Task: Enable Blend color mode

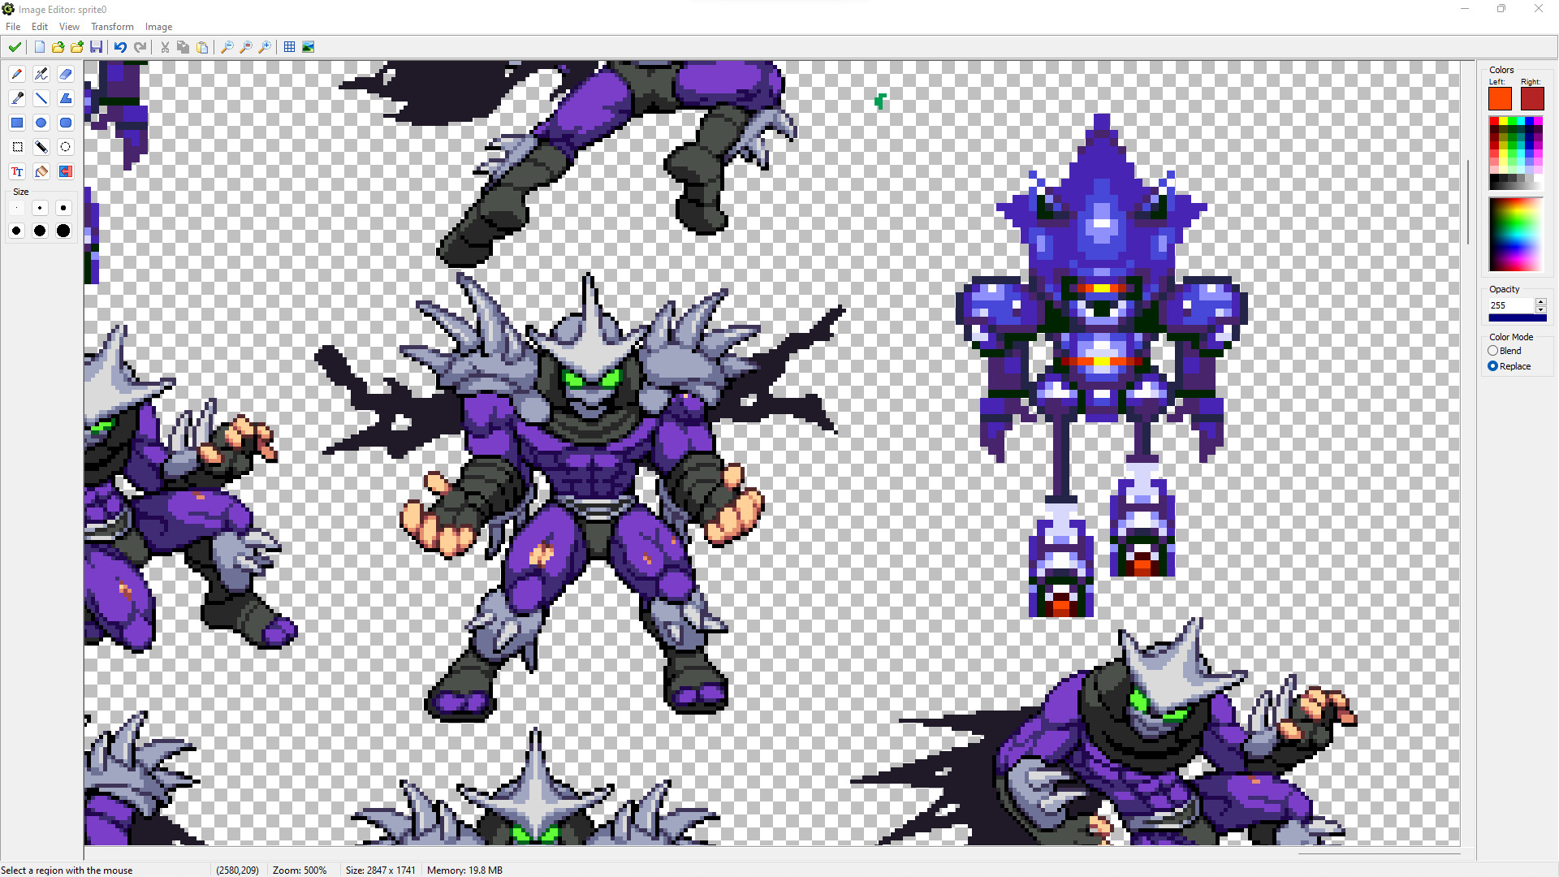Action: click(x=1492, y=350)
